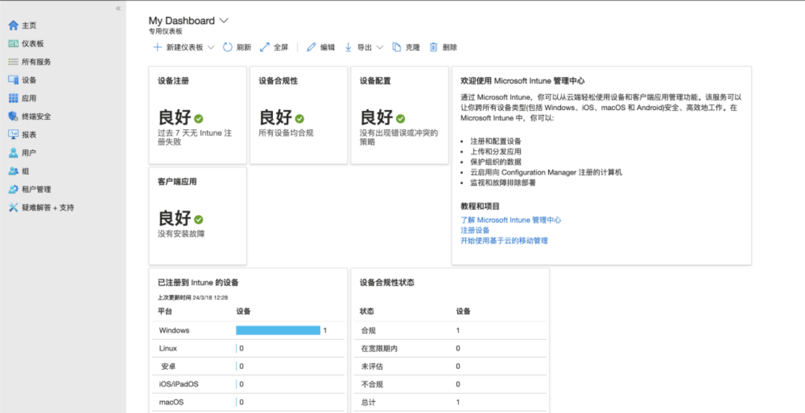Follow the 注册设备 link

pyautogui.click(x=475, y=230)
